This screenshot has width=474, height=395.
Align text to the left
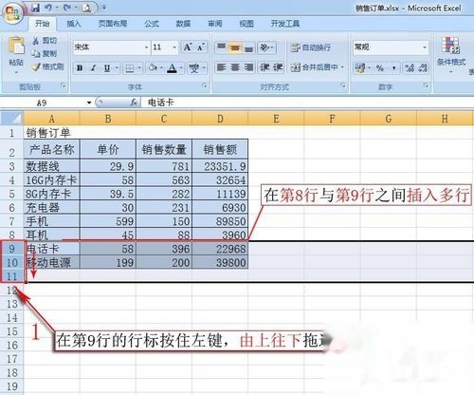(x=221, y=67)
